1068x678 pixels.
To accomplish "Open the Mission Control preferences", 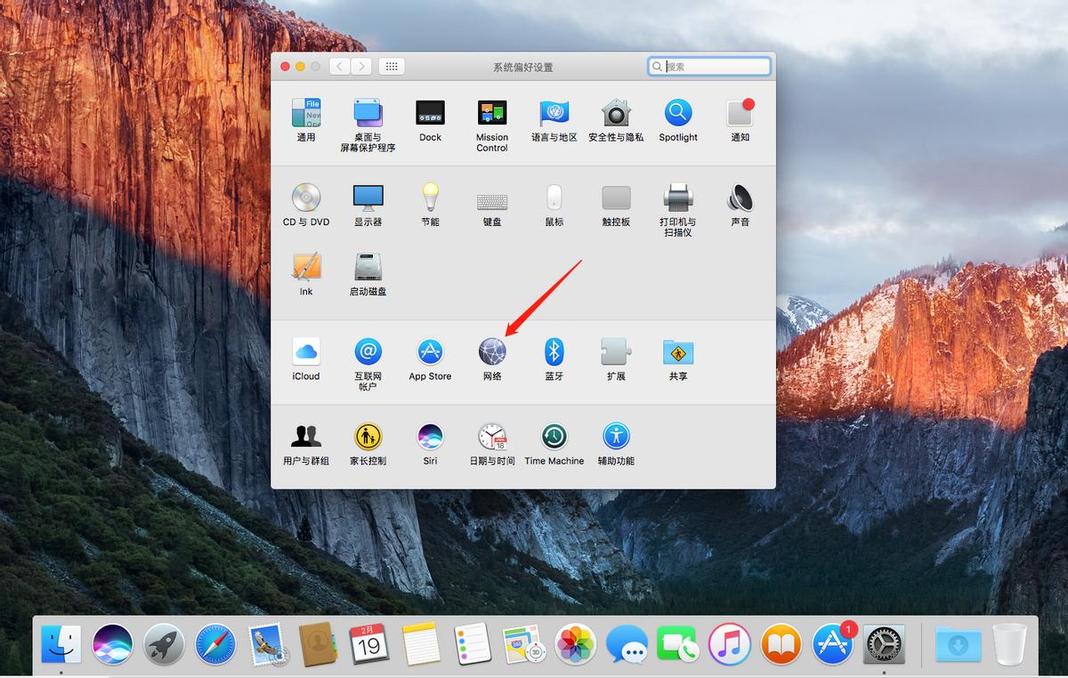I will pos(492,113).
